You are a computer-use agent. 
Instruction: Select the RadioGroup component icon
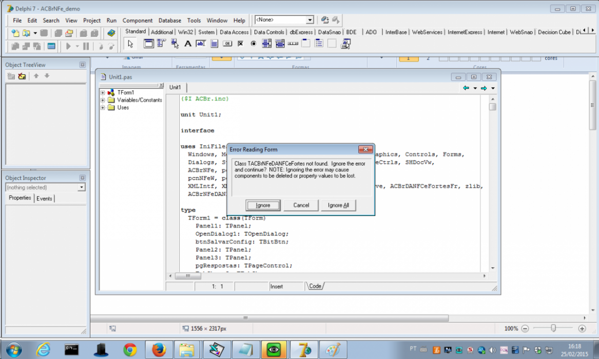pos(319,44)
